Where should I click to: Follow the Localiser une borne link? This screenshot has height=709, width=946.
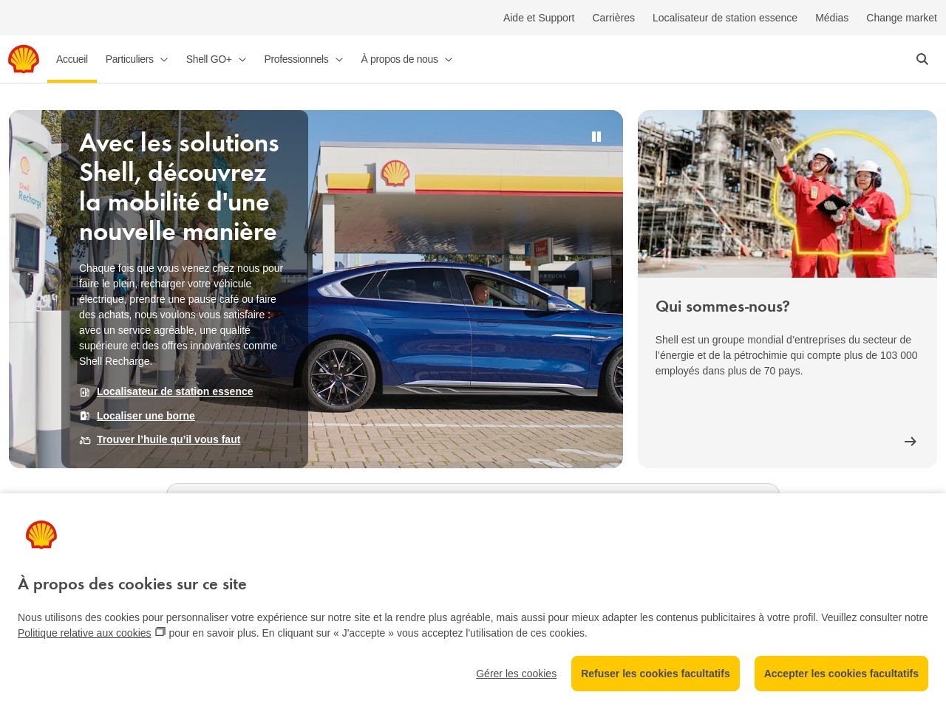pyautogui.click(x=146, y=416)
